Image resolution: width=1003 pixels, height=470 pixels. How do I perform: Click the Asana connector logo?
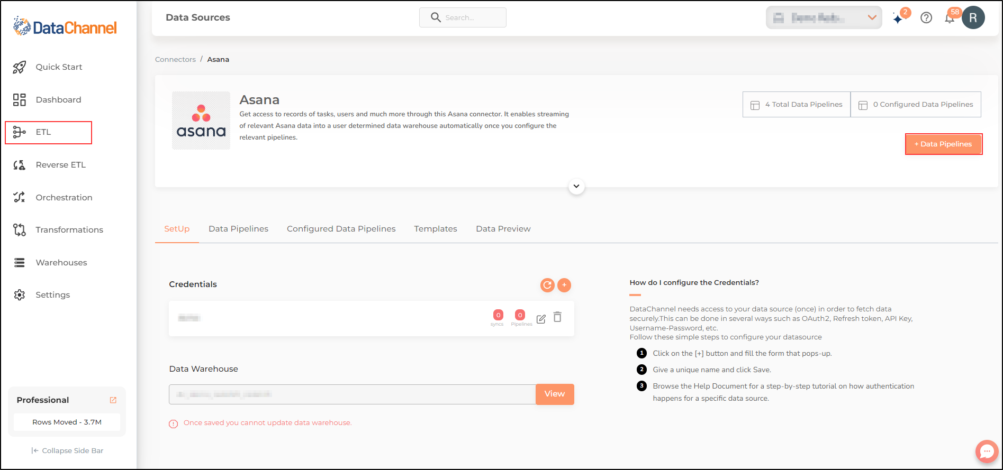[201, 121]
